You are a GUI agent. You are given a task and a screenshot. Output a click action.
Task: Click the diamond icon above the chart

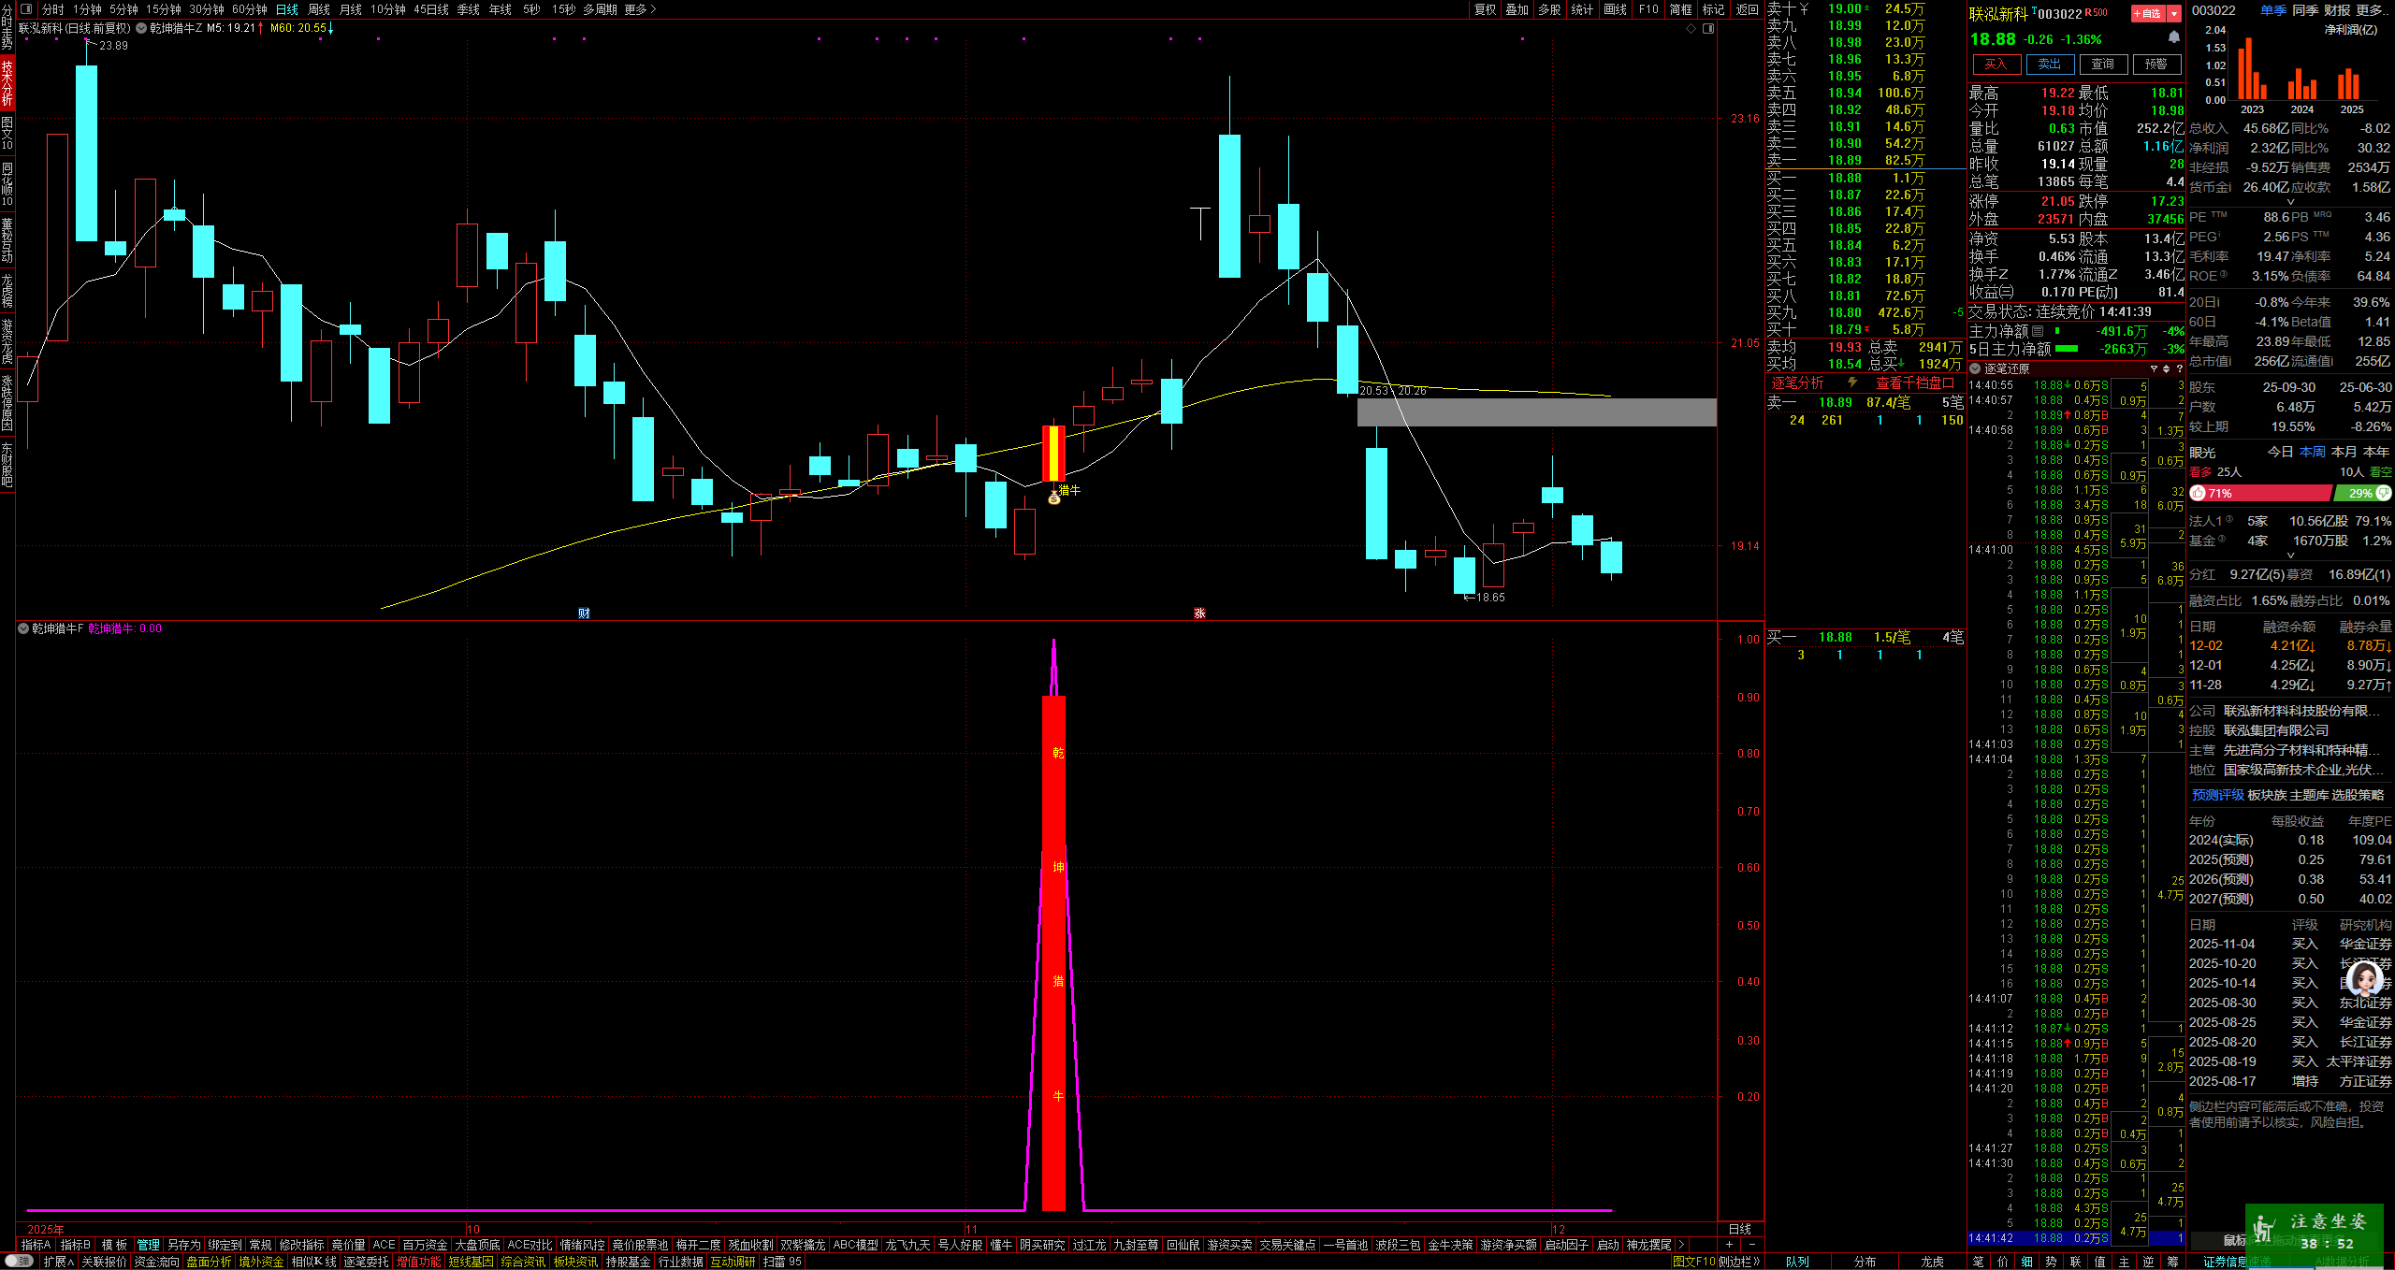(x=1691, y=29)
